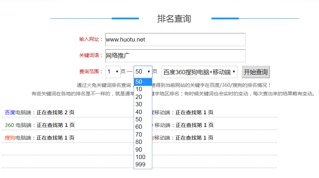319x178 pixels.
Task: Choose 20 in the dropdown list
Action: click(142, 97)
